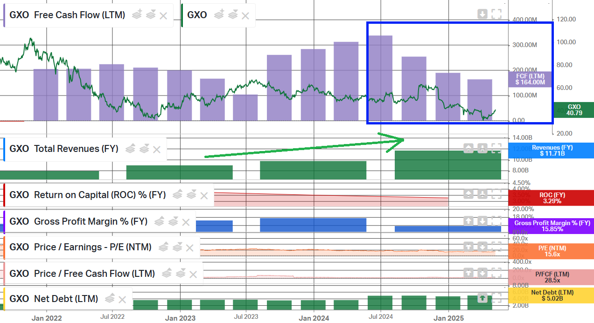Maximize the Net Debt pane
Viewport: 594px width, 323px height.
(x=496, y=298)
